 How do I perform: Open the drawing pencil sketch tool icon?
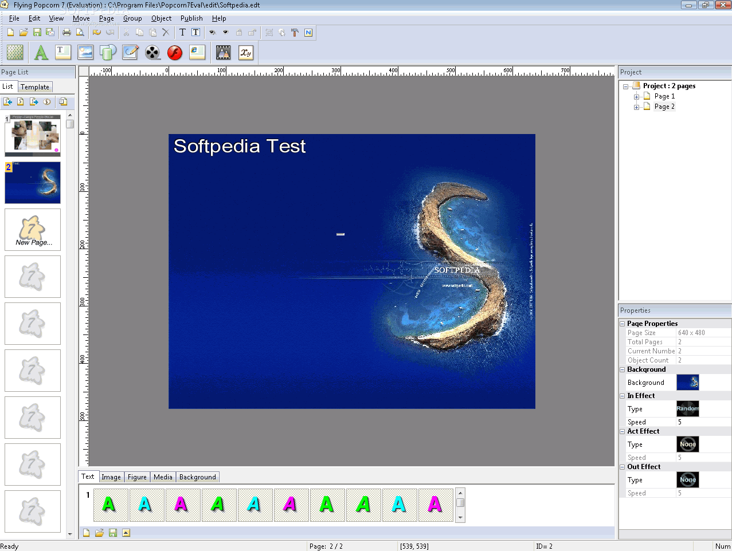[x=130, y=53]
